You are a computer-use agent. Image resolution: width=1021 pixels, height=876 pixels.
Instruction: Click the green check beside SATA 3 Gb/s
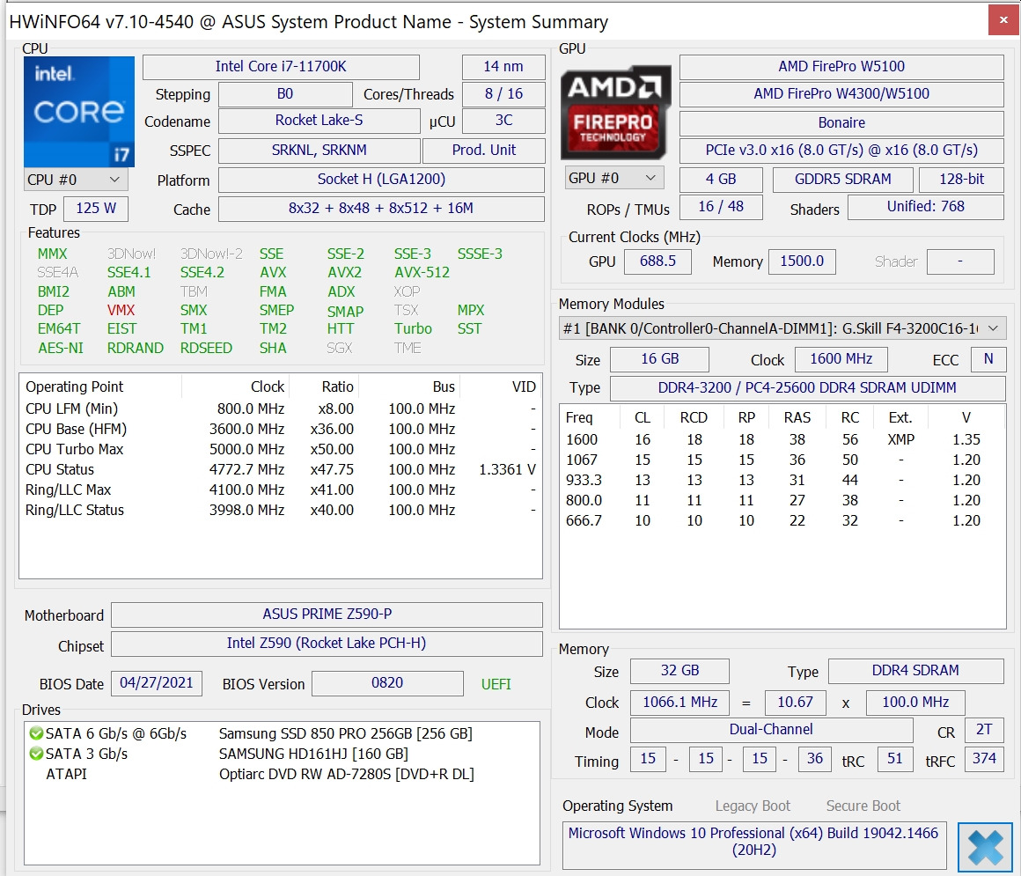pyautogui.click(x=36, y=754)
